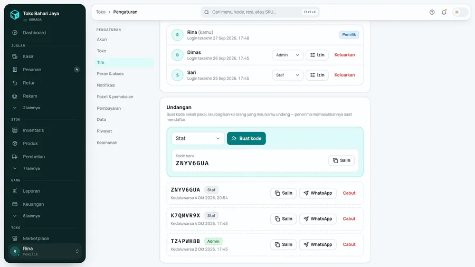The height and width of the screenshot is (267, 475).
Task: Click Toko in the breadcrumb
Action: (x=101, y=12)
